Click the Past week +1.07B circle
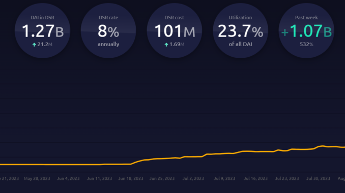345x193 pixels. pos(306,31)
